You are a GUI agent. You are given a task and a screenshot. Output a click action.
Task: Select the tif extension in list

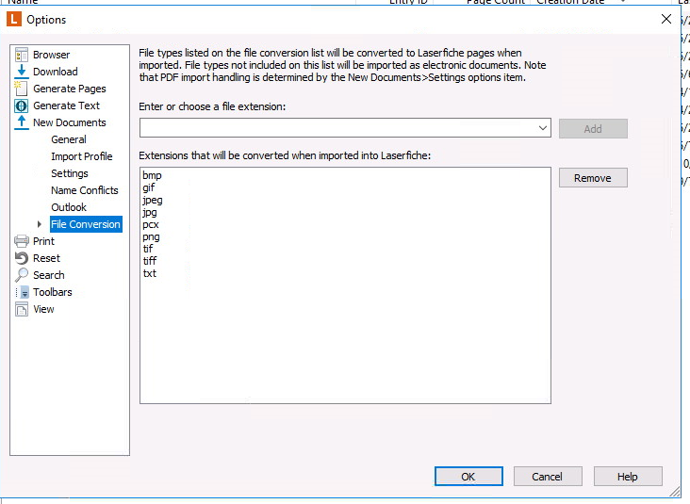click(x=148, y=249)
